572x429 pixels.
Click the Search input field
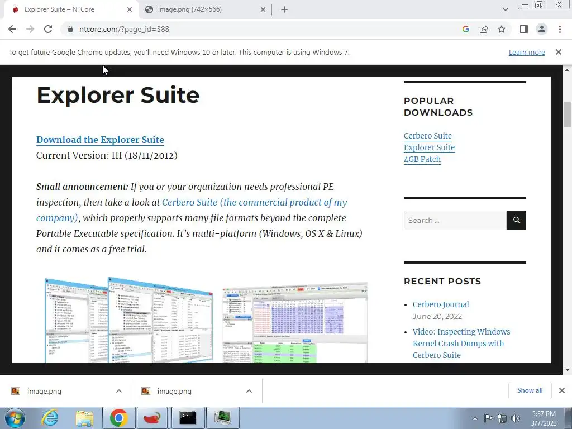[455, 220]
